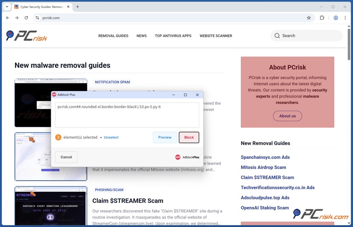Click the PCrisk logo in header

(26, 36)
